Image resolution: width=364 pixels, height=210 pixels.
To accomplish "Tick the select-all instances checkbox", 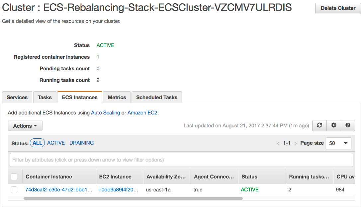I will (14, 176).
